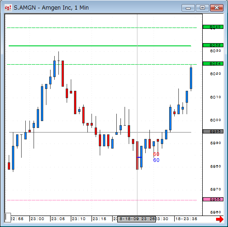Click the 18-23:35 time axis label

click(186, 219)
